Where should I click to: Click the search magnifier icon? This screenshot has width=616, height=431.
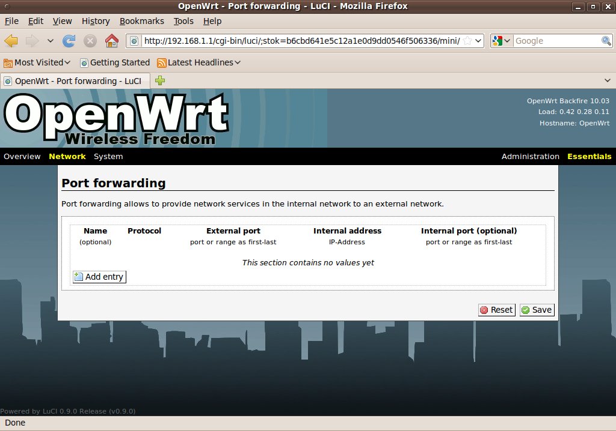[x=606, y=41]
